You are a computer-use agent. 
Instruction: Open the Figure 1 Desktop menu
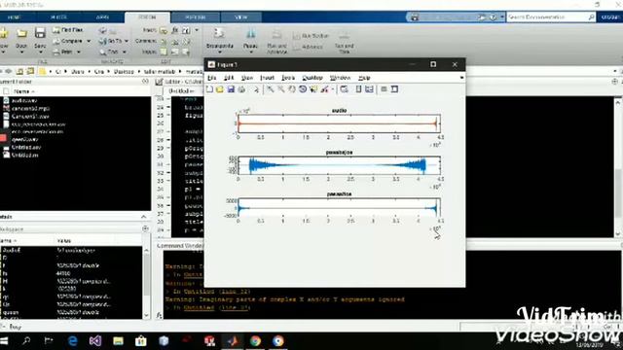pyautogui.click(x=312, y=78)
